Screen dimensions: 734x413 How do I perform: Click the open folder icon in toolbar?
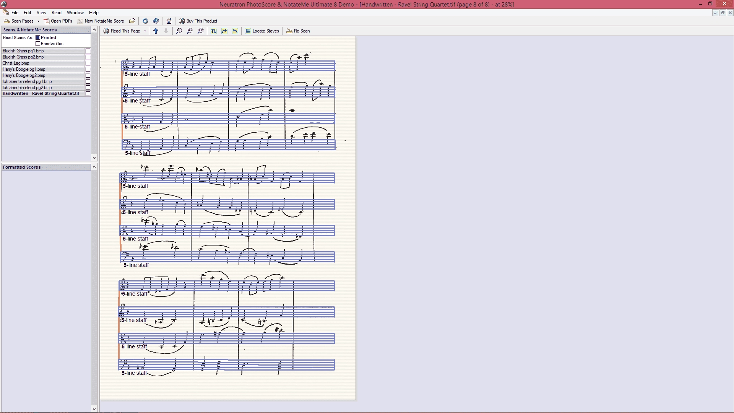132,21
